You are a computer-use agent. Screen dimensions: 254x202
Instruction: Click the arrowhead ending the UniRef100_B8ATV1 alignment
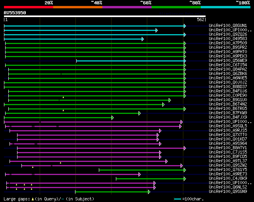pyautogui.click(x=185, y=148)
